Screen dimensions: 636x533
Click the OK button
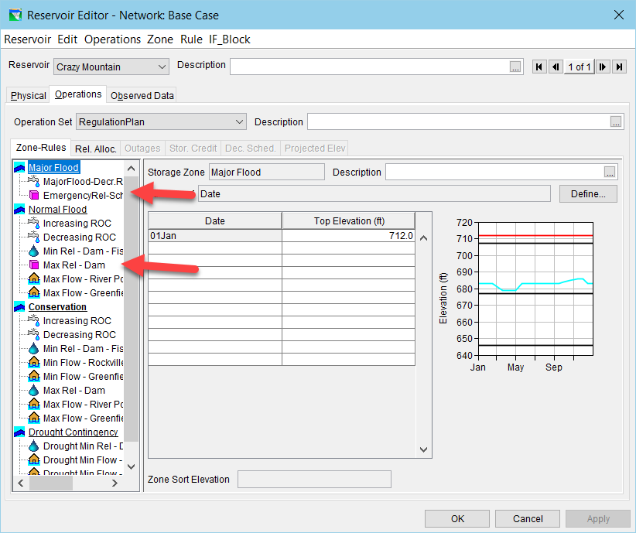(x=457, y=519)
